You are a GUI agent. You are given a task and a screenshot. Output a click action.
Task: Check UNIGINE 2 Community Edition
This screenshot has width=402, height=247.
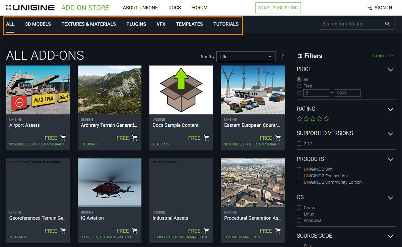pyautogui.click(x=299, y=182)
